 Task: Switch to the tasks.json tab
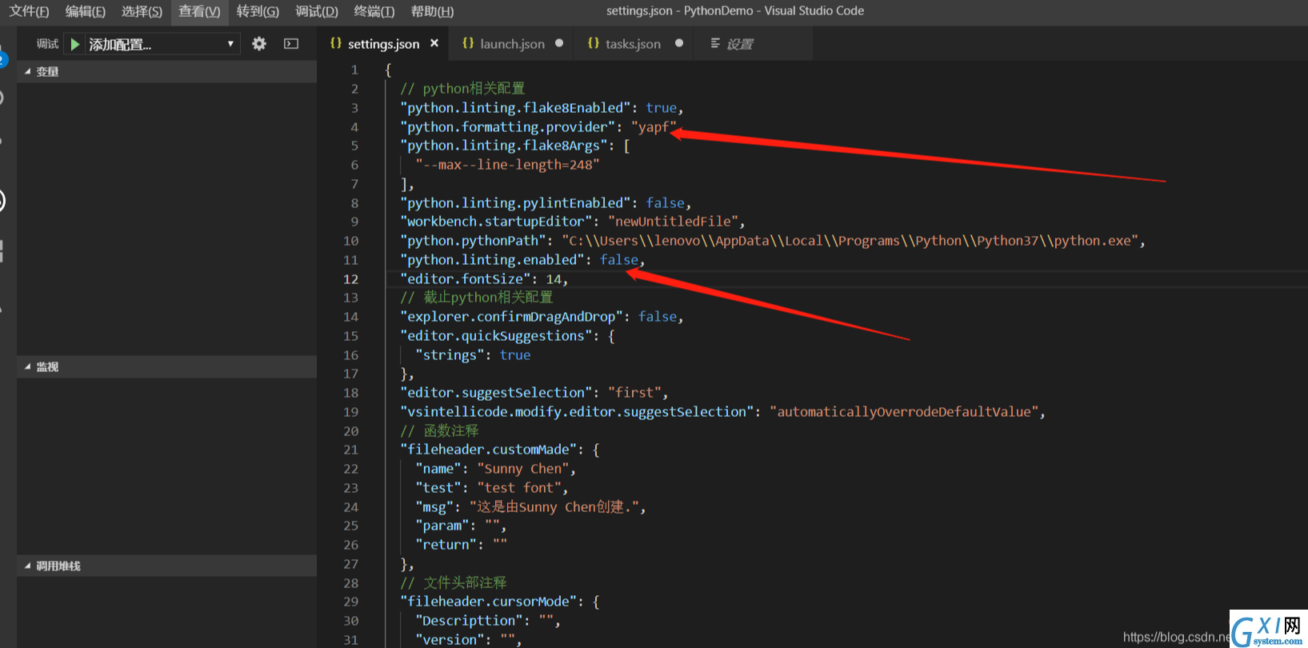click(x=633, y=44)
